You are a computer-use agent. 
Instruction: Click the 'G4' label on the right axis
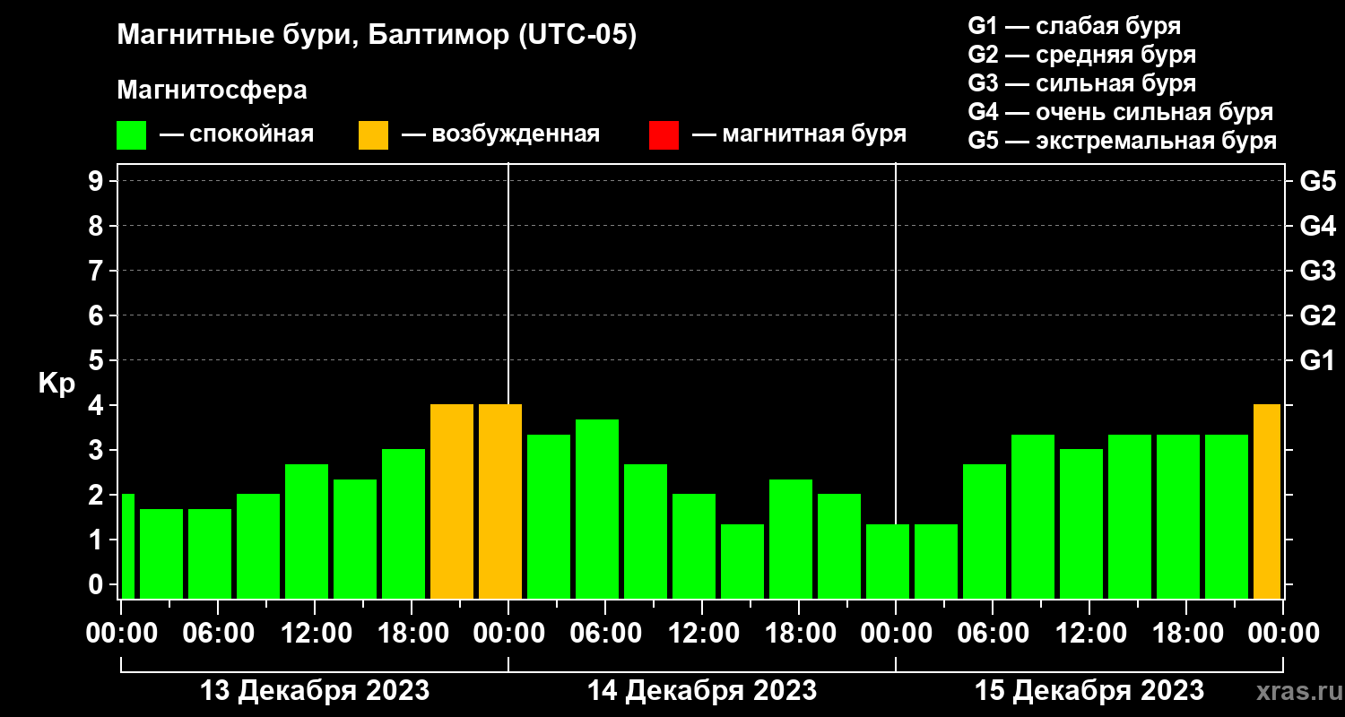click(x=1317, y=226)
